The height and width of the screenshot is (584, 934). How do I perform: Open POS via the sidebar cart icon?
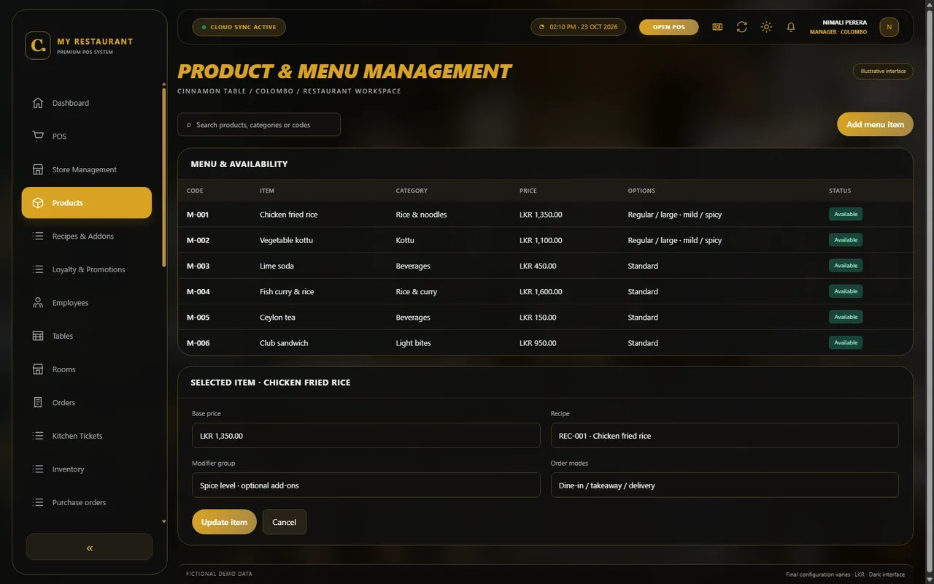click(x=38, y=137)
